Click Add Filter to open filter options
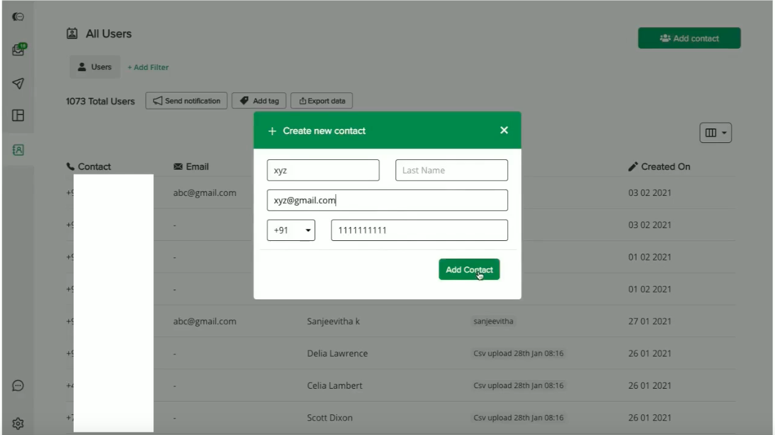 point(148,67)
